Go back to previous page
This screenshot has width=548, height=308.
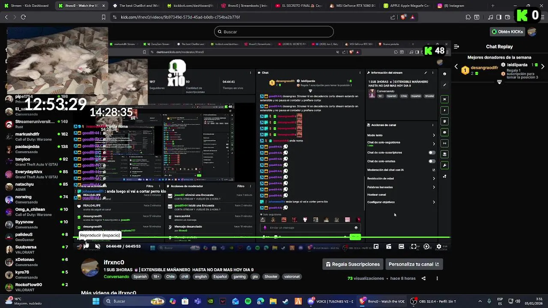coord(6,17)
